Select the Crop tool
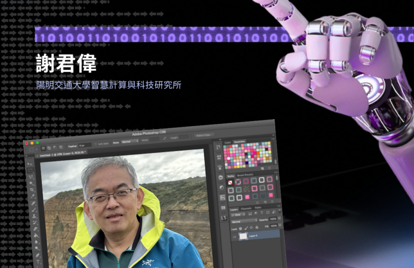Image resolution: width=414 pixels, height=268 pixels. click(32, 190)
